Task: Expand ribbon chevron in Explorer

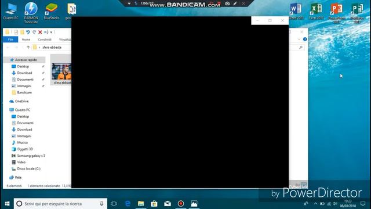Action: point(299,39)
